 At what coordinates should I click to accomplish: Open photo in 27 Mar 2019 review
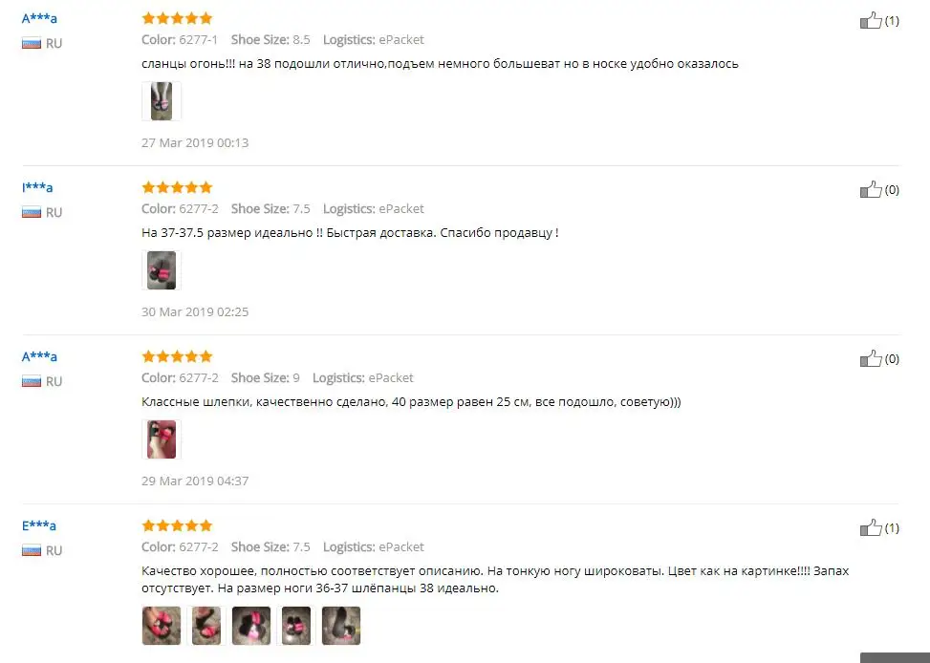[162, 101]
